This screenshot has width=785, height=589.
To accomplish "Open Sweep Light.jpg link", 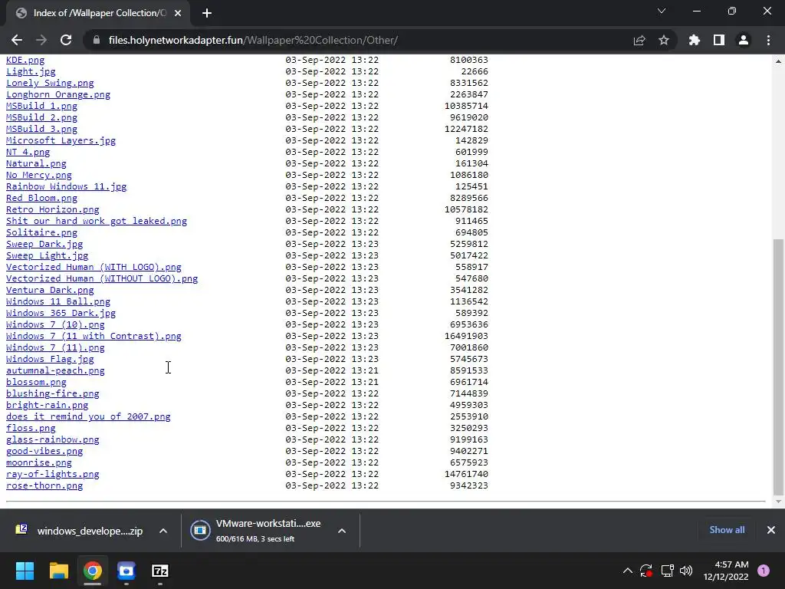I will (47, 256).
